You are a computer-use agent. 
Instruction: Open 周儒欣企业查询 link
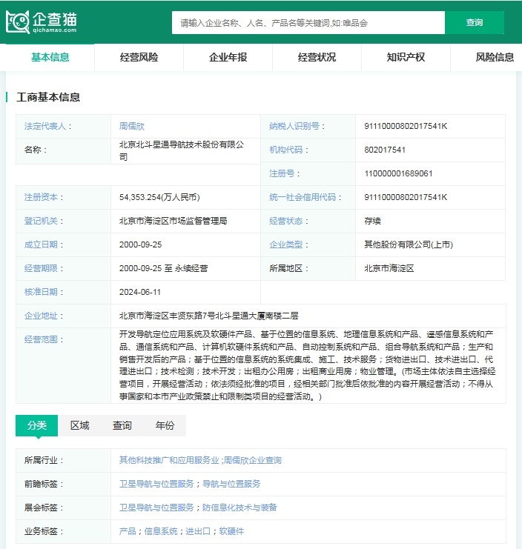(253, 460)
